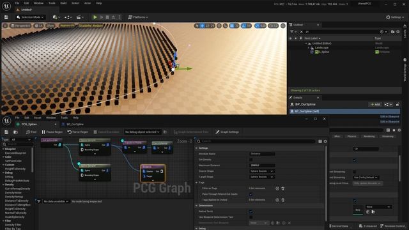This screenshot has width=409, height=230.
Task: Click the camera speed button in viewport
Action: point(273,26)
